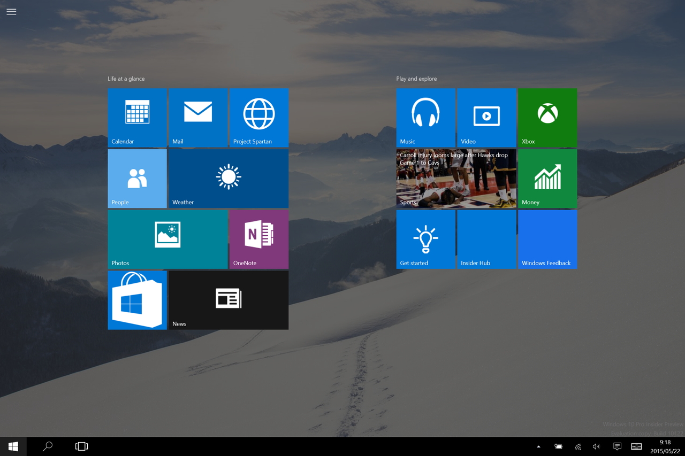
Task: Open the Calendar tile
Action: coord(137,118)
